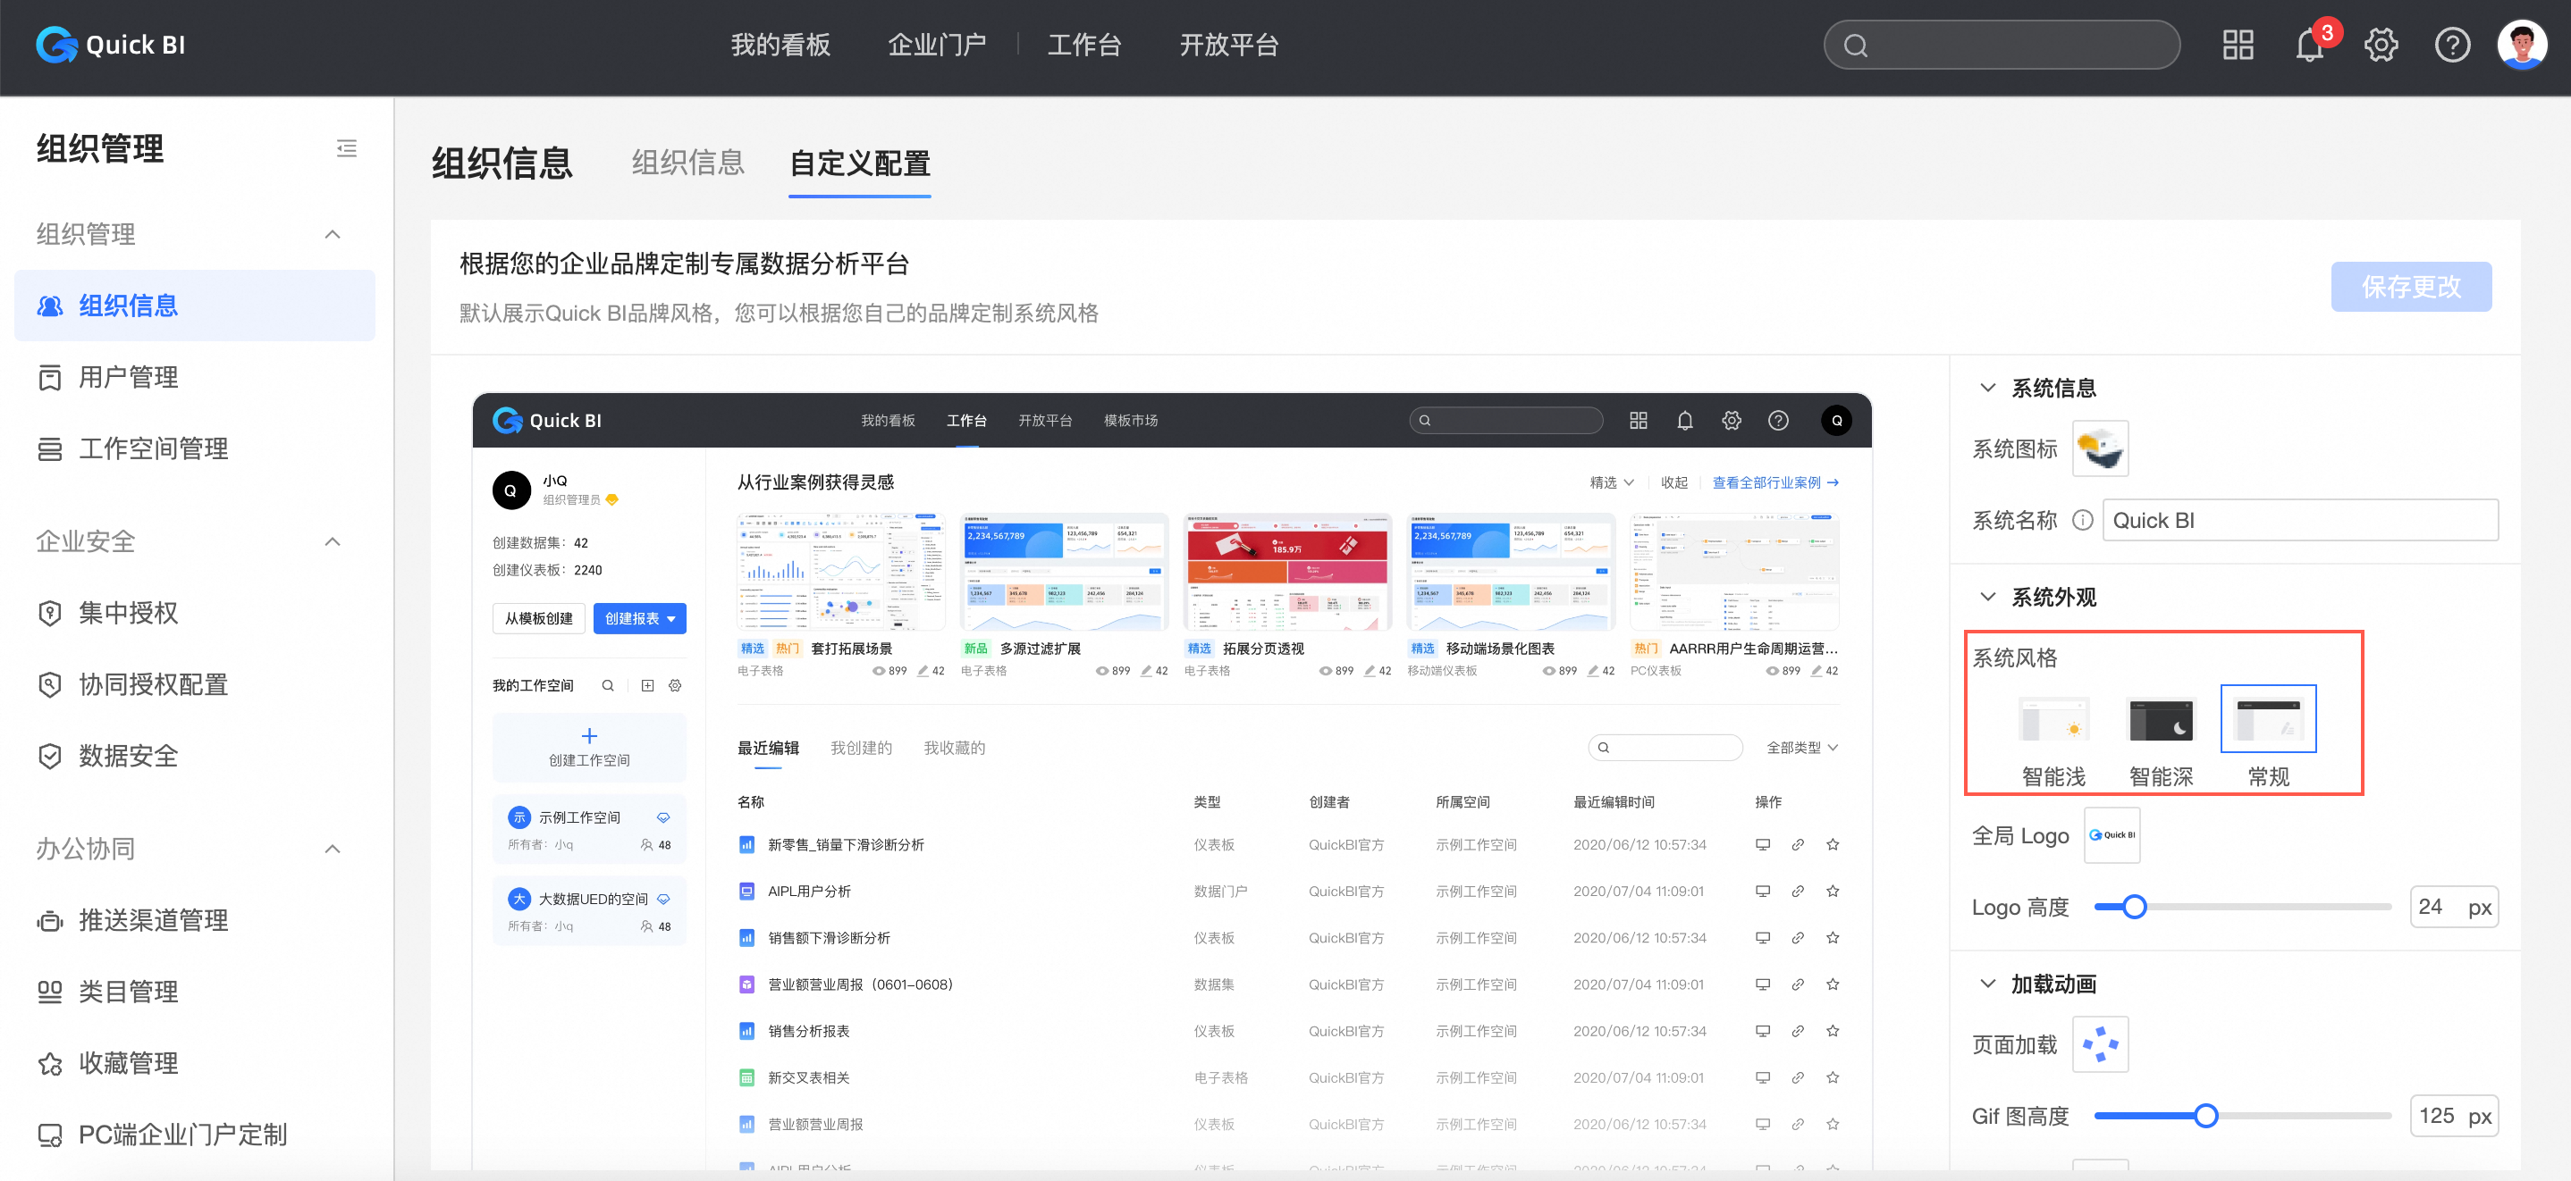Image resolution: width=2571 pixels, height=1181 pixels.
Task: Open the 全部类型 filter dropdown
Action: click(x=1801, y=747)
